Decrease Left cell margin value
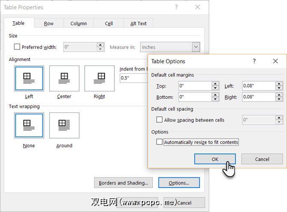The height and width of the screenshot is (212, 287). pyautogui.click(x=279, y=88)
